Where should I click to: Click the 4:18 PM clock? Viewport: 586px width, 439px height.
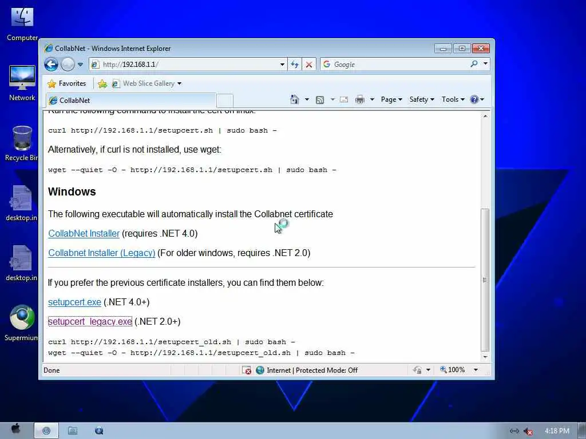pyautogui.click(x=557, y=431)
